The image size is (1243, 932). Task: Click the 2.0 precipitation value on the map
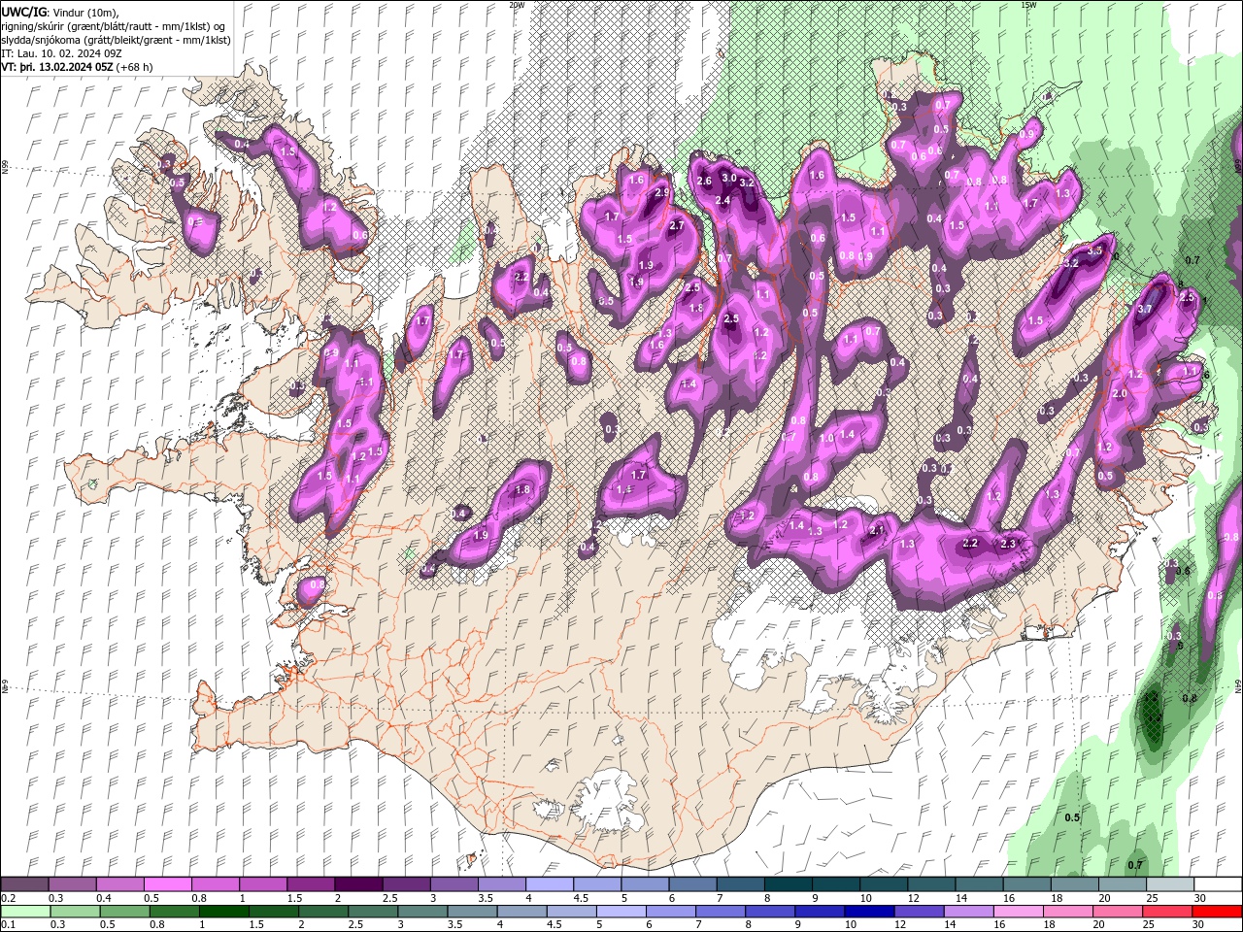point(1119,394)
